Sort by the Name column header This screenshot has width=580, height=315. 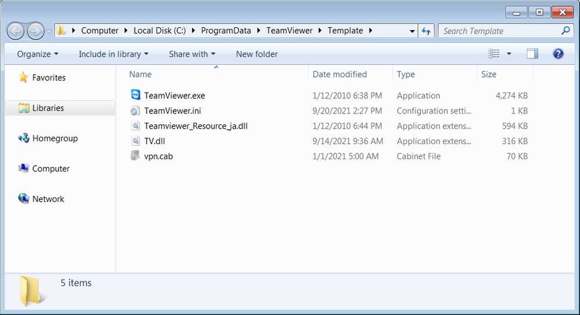pos(140,74)
